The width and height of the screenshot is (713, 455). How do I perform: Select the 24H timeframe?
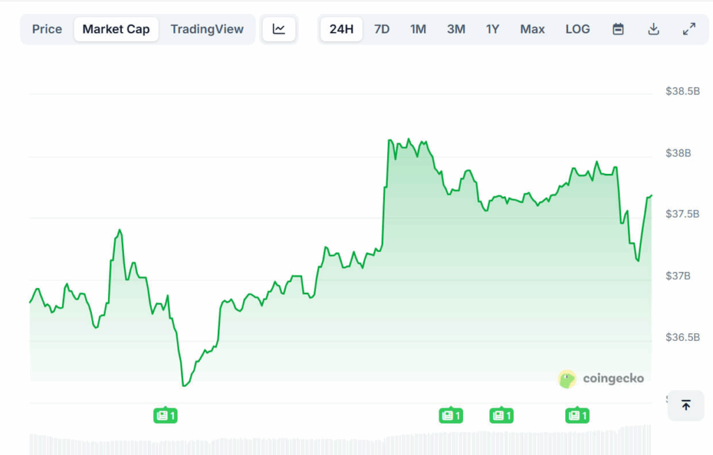(x=341, y=29)
